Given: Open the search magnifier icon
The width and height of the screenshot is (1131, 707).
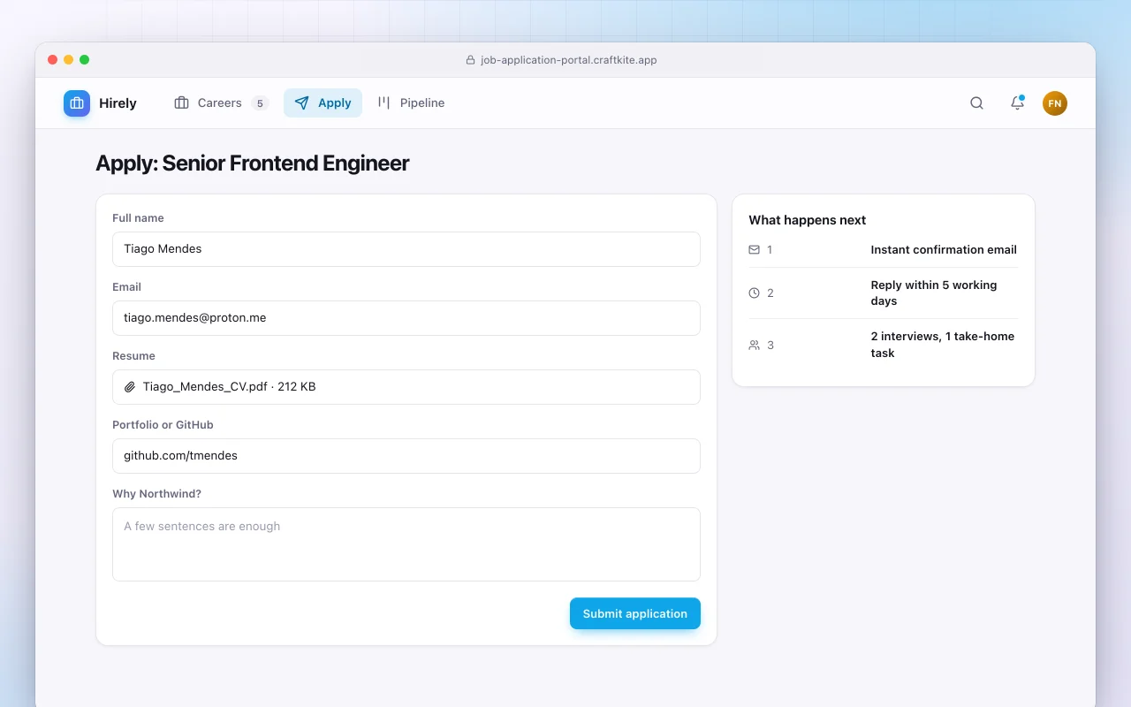Looking at the screenshot, I should [976, 103].
